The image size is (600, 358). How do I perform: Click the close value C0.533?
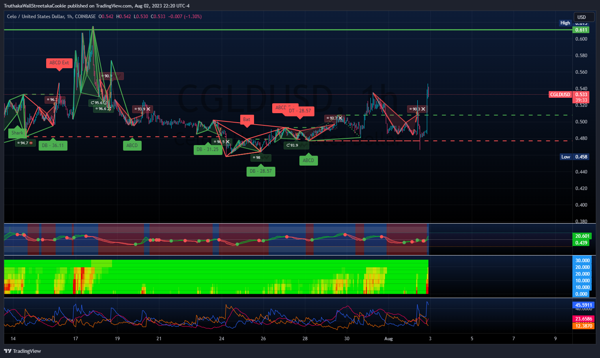click(x=158, y=17)
